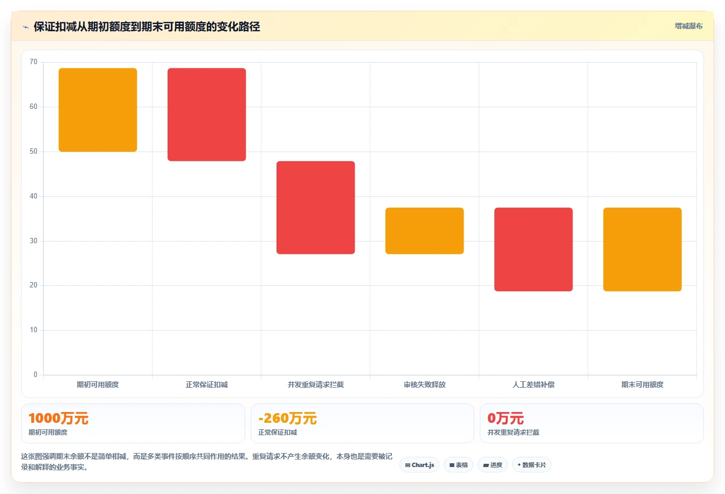Select the 进度 chip
Screen dimensions: 725x494
coord(493,465)
